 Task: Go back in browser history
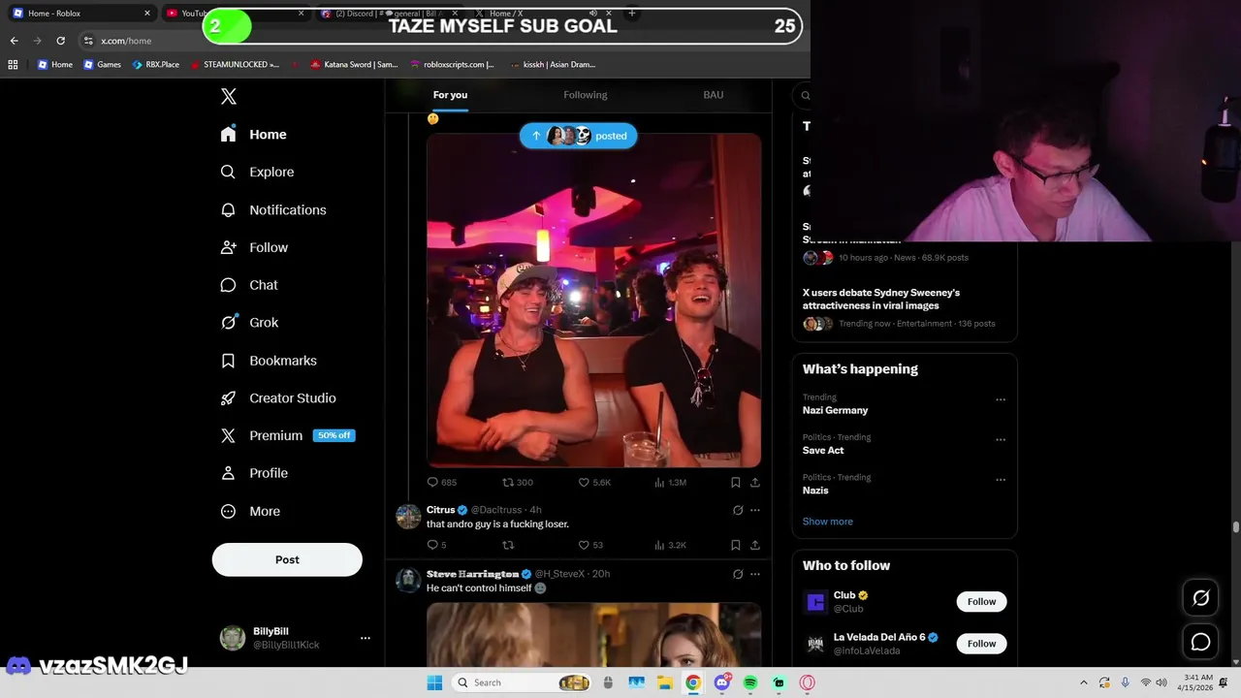(x=14, y=41)
